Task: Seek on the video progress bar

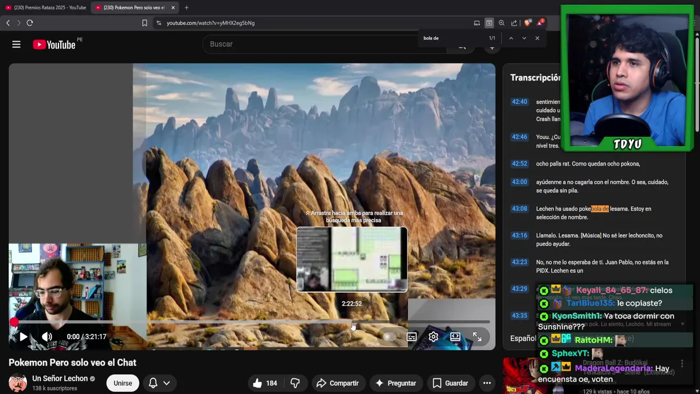Action: [x=252, y=322]
